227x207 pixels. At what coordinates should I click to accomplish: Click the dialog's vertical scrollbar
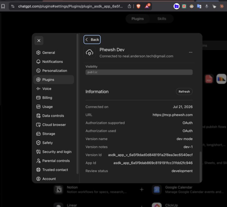(x=201, y=167)
